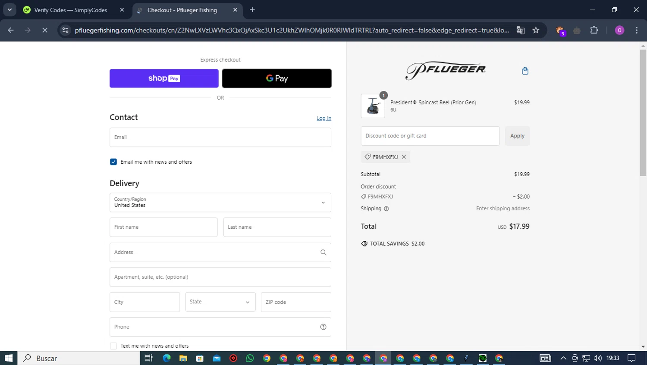Screen dimensions: 647x365
Task: Click the Pflueger logo
Action: pyautogui.click(x=445, y=71)
